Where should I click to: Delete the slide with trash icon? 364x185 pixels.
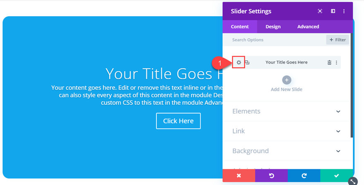tap(329, 62)
